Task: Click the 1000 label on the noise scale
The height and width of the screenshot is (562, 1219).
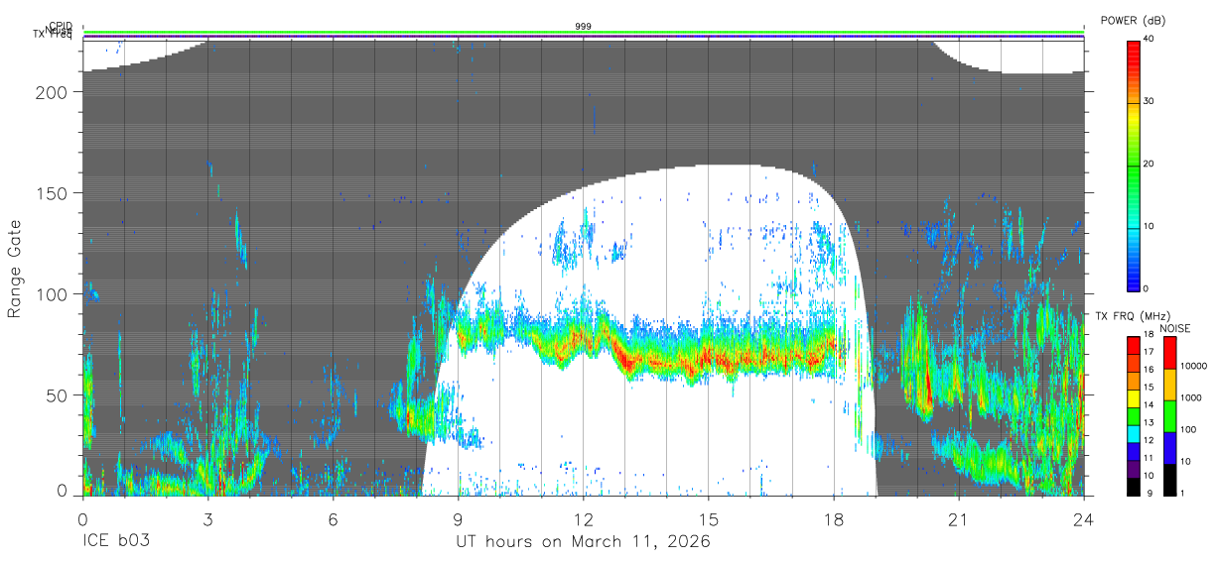Action: coord(1191,397)
